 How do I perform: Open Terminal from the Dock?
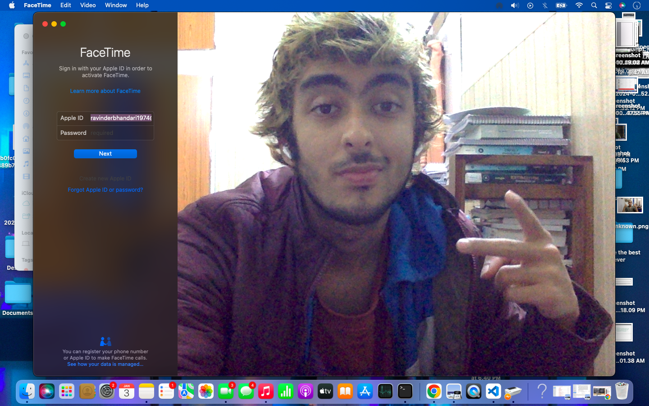405,392
